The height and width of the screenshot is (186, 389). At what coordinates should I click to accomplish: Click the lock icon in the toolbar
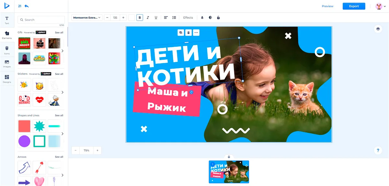(218, 17)
